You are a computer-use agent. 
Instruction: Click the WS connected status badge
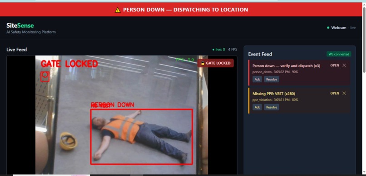[339, 54]
